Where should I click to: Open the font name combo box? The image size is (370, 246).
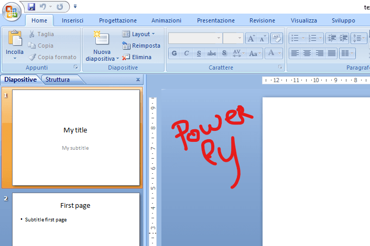click(x=195, y=38)
